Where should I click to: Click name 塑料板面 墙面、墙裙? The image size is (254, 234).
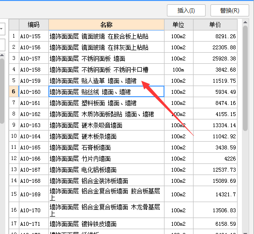tap(106, 103)
